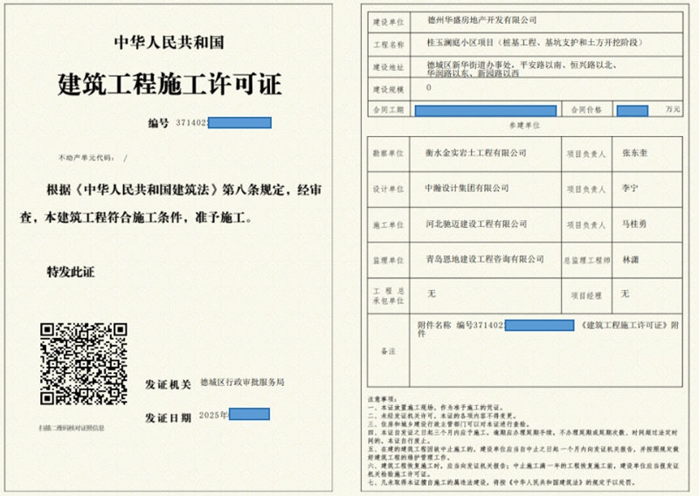Click the 中华人民共和国 heading
This screenshot has height=496, width=699.
(x=170, y=41)
